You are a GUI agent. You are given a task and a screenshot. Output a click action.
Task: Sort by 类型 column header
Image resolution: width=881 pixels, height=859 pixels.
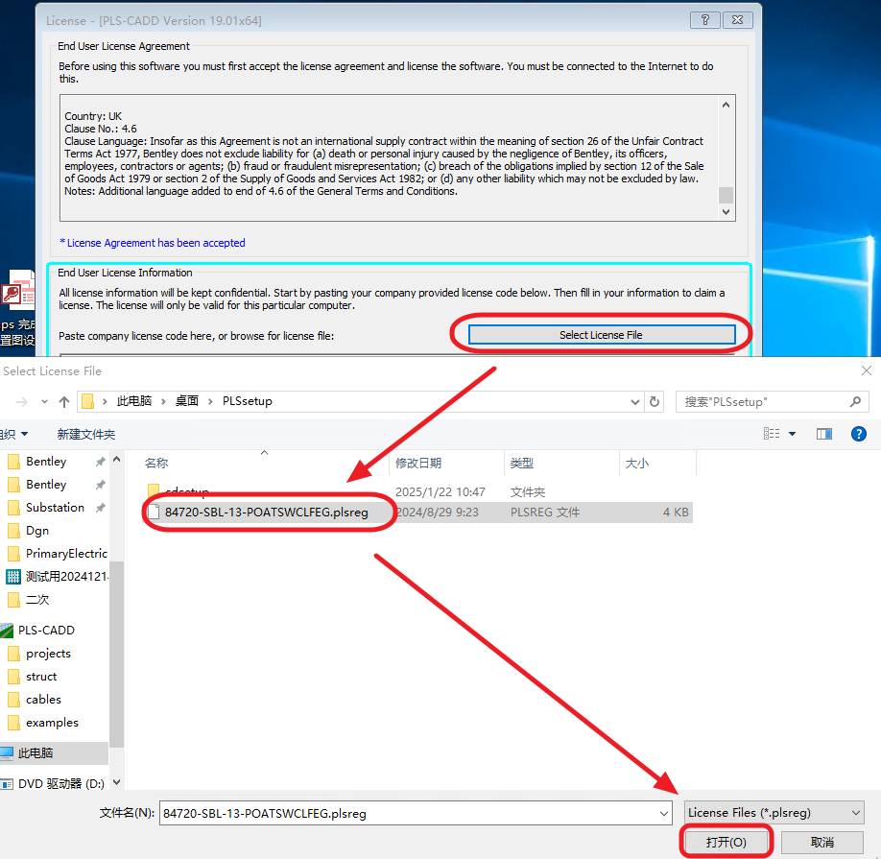(x=521, y=464)
